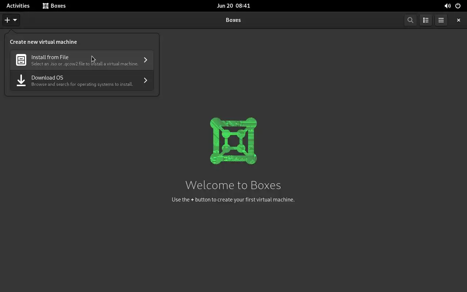Open the hamburger main menu
Viewport: 467px width, 292px height.
point(441,20)
